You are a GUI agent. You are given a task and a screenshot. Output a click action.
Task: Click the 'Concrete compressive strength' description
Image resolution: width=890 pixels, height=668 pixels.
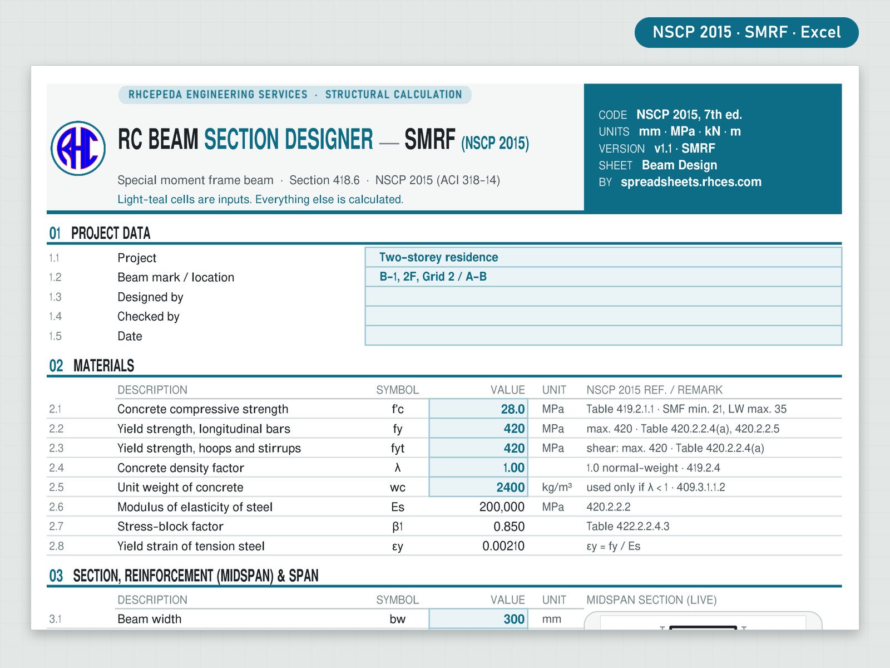[202, 409]
